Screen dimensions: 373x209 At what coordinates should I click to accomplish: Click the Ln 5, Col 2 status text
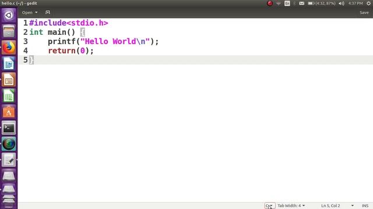tap(330, 206)
